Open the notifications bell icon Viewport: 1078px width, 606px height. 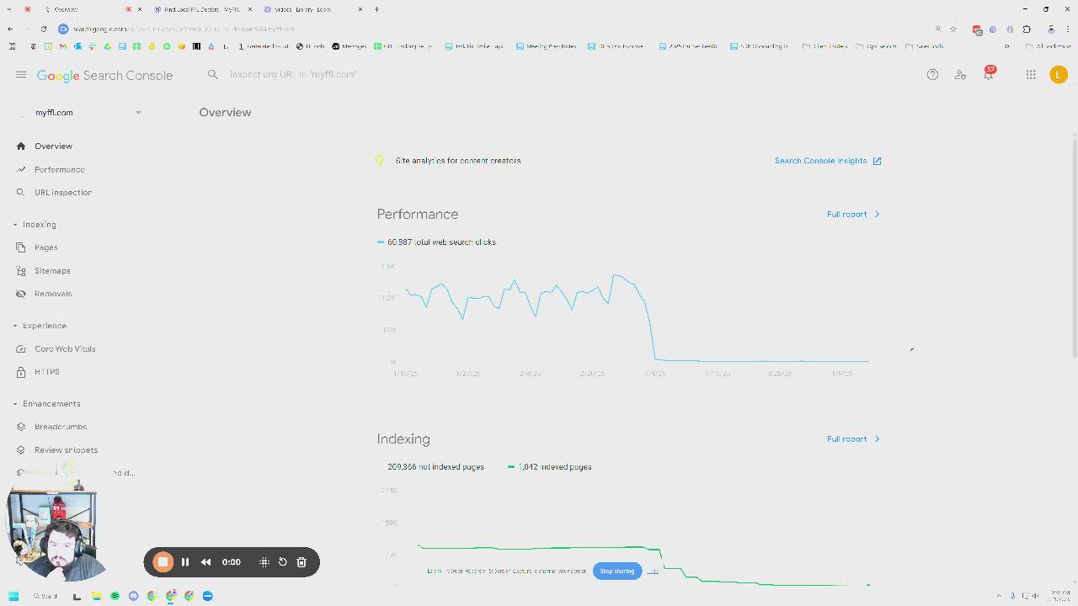(989, 74)
